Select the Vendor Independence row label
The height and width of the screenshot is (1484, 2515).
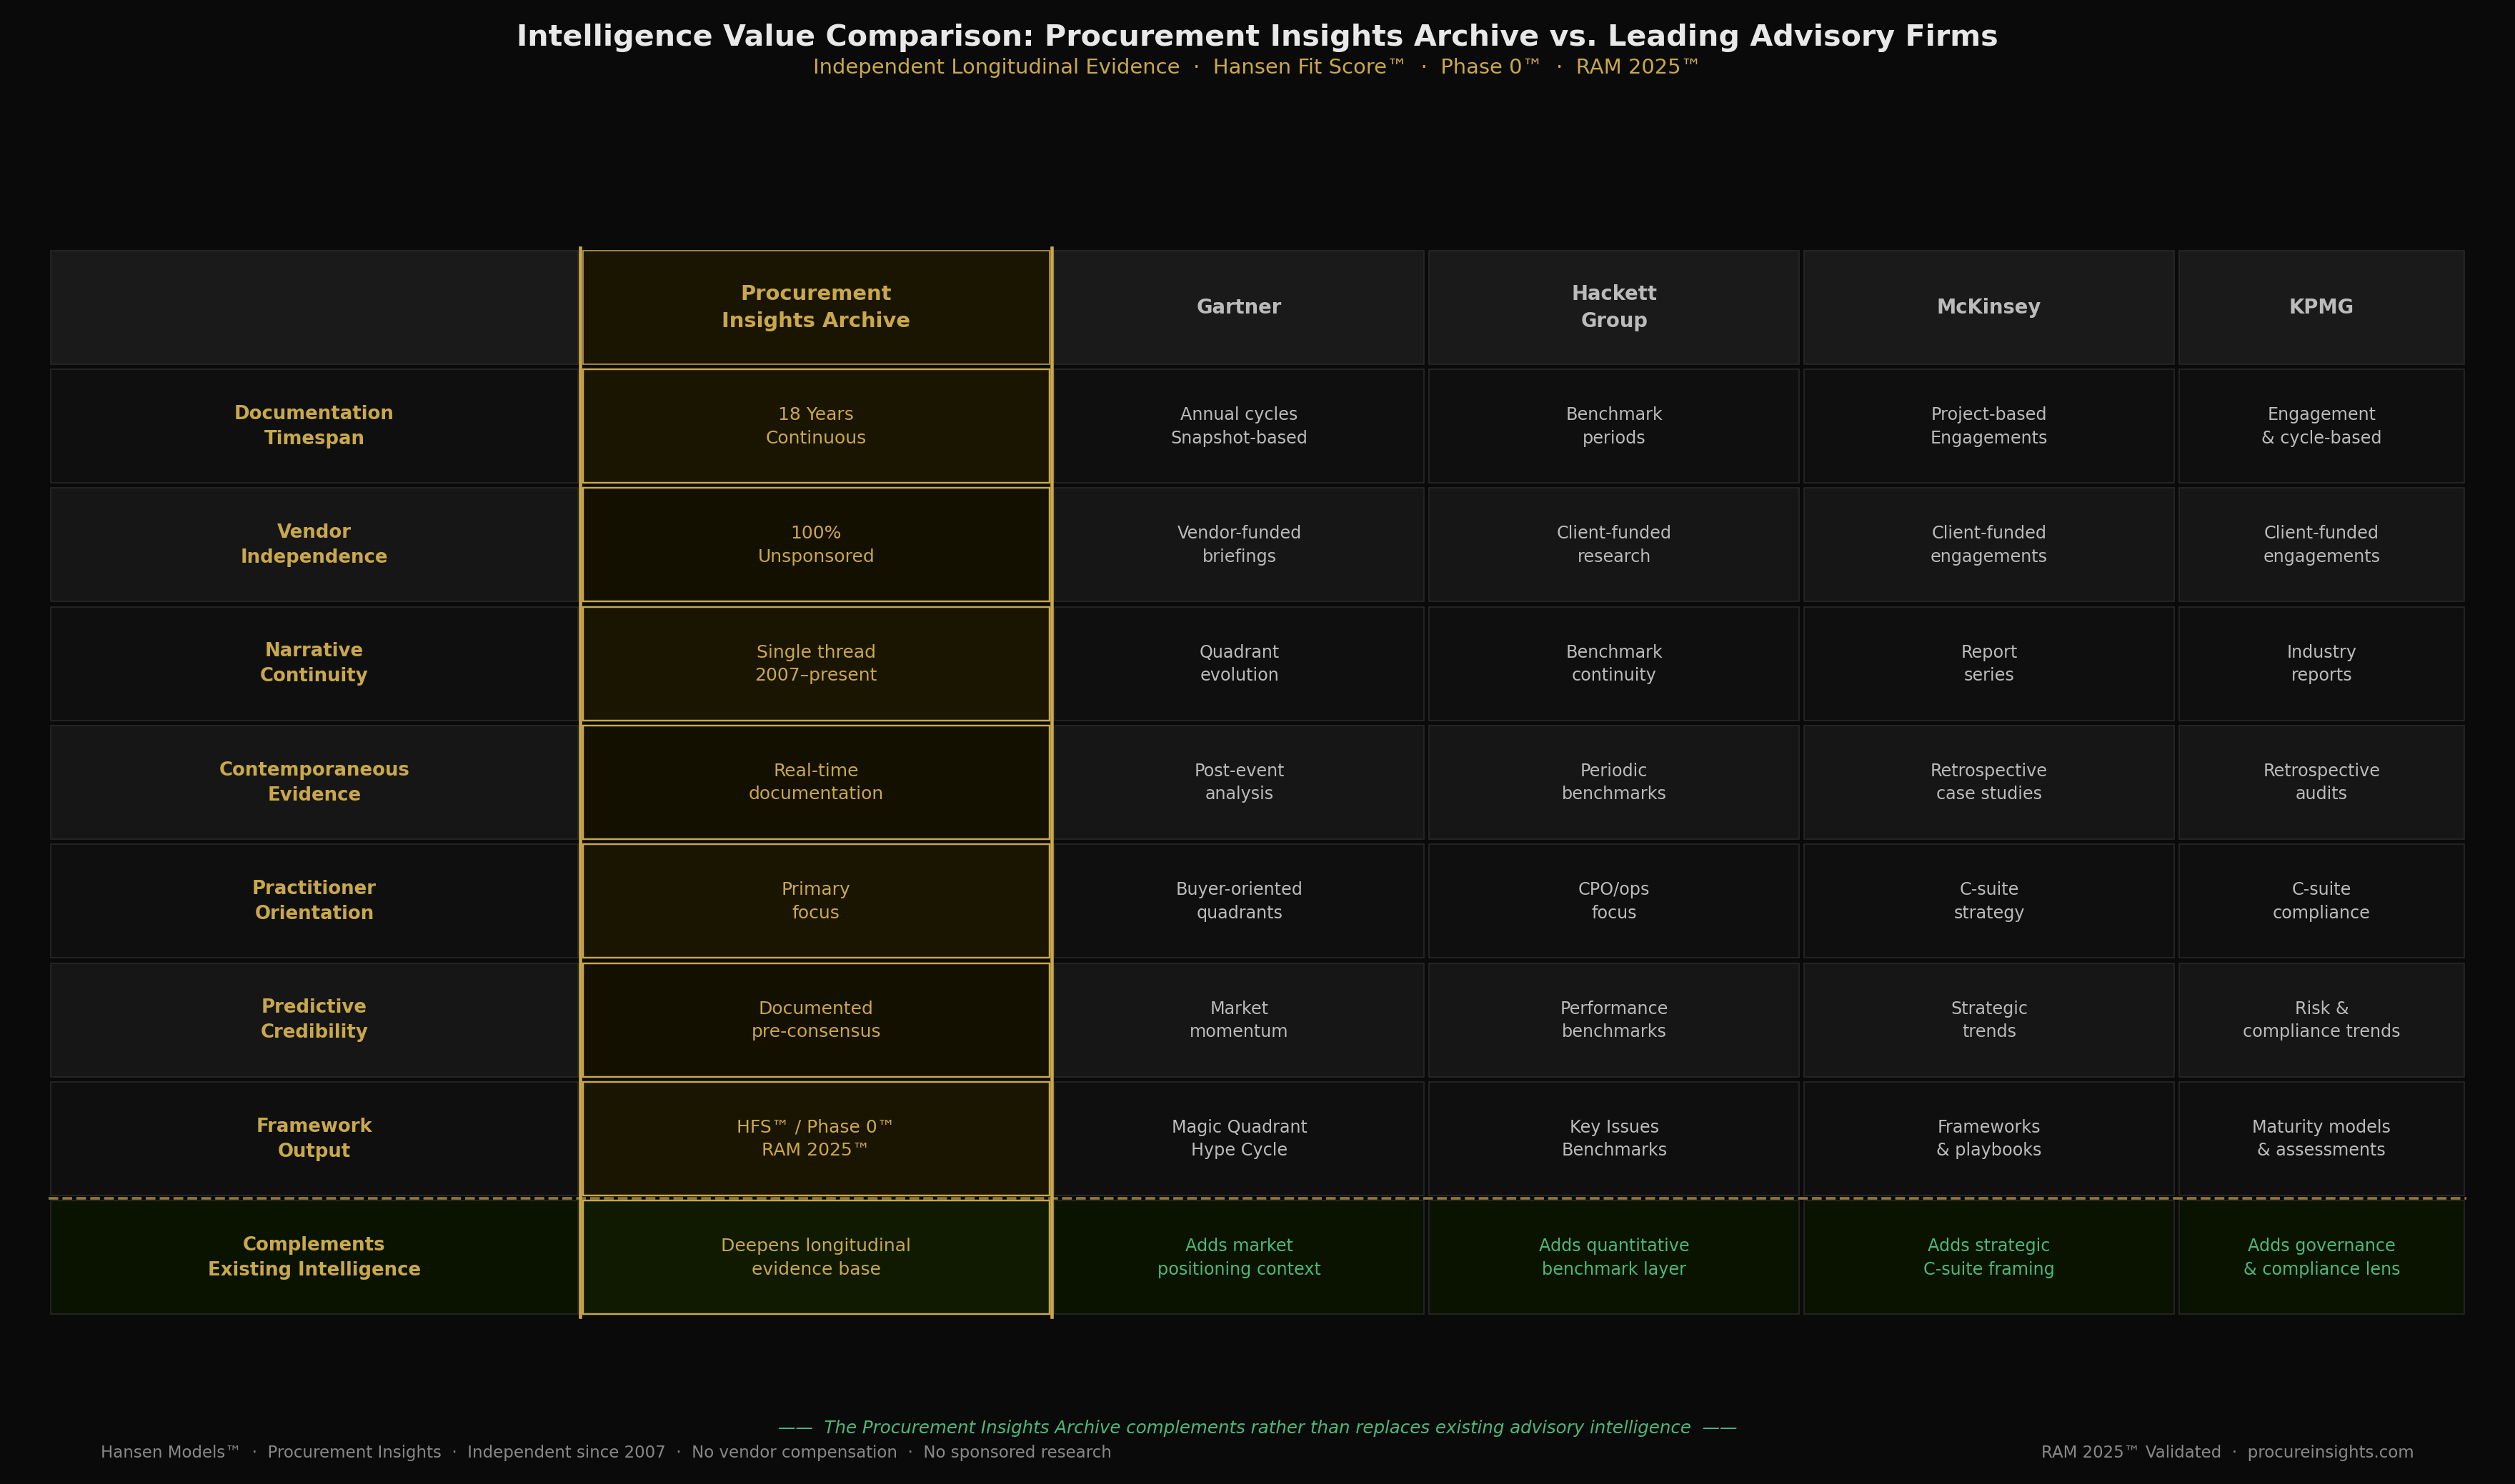pyautogui.click(x=313, y=544)
